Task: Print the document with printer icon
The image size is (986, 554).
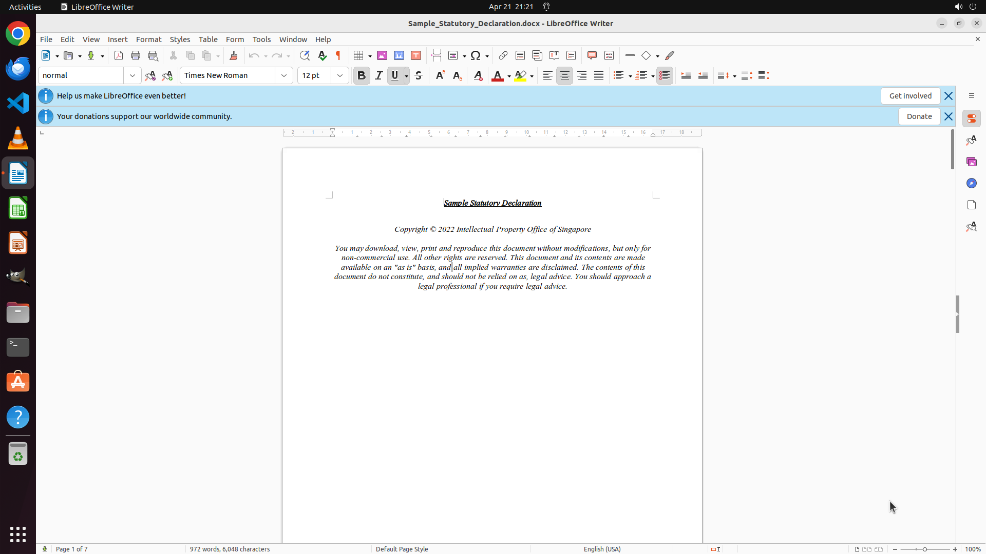Action: pyautogui.click(x=136, y=55)
